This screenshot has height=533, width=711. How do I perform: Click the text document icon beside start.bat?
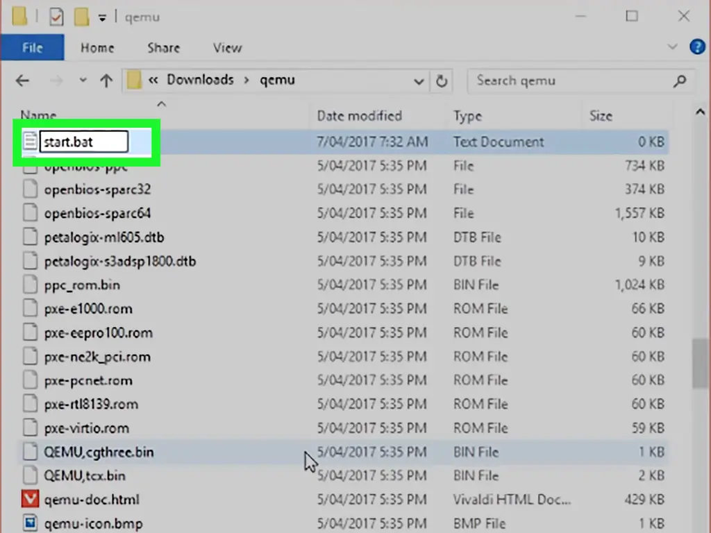pos(30,142)
